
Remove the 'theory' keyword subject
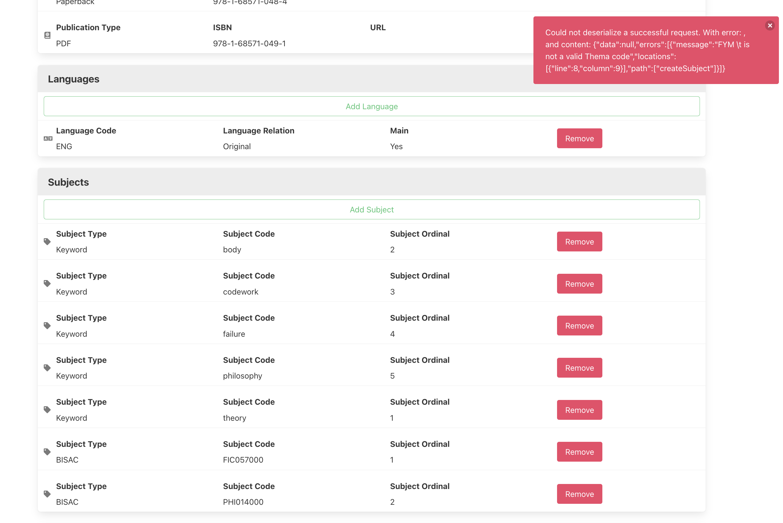[x=579, y=410]
